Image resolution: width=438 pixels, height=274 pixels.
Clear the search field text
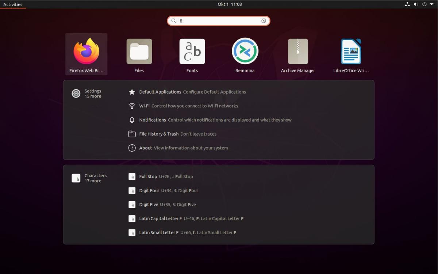tap(264, 21)
